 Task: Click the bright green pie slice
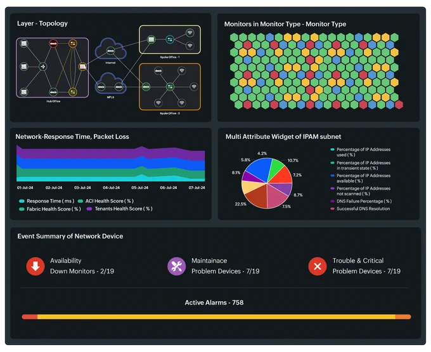point(276,167)
